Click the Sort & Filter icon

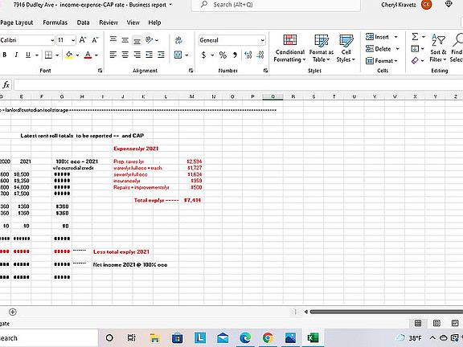(438, 48)
